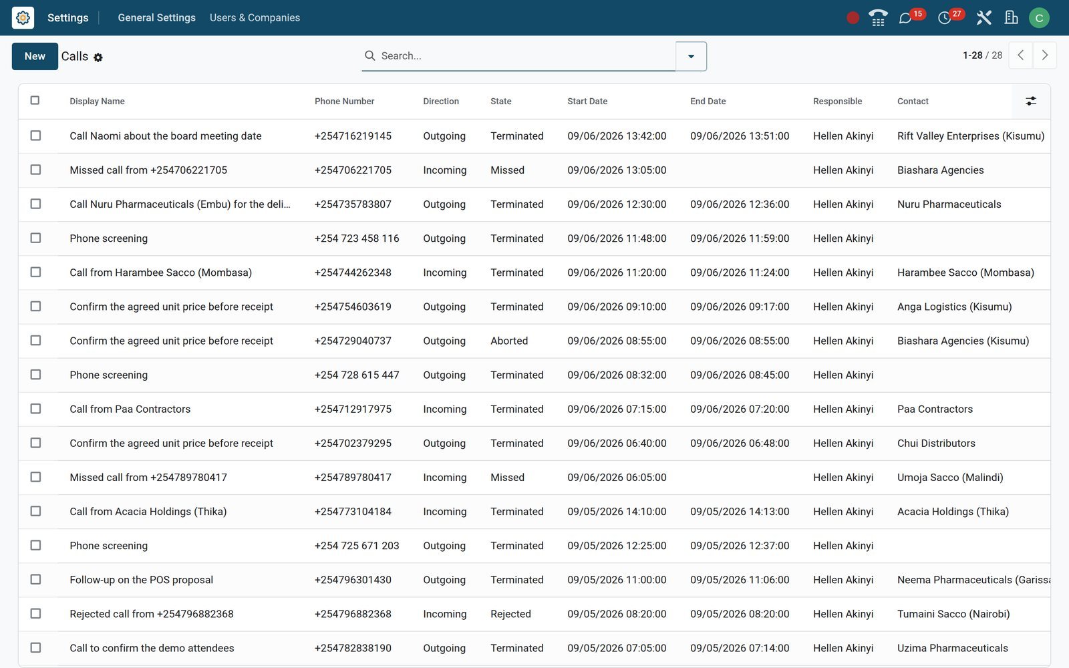Open the conversations messages icon
1069x668 pixels.
(905, 18)
